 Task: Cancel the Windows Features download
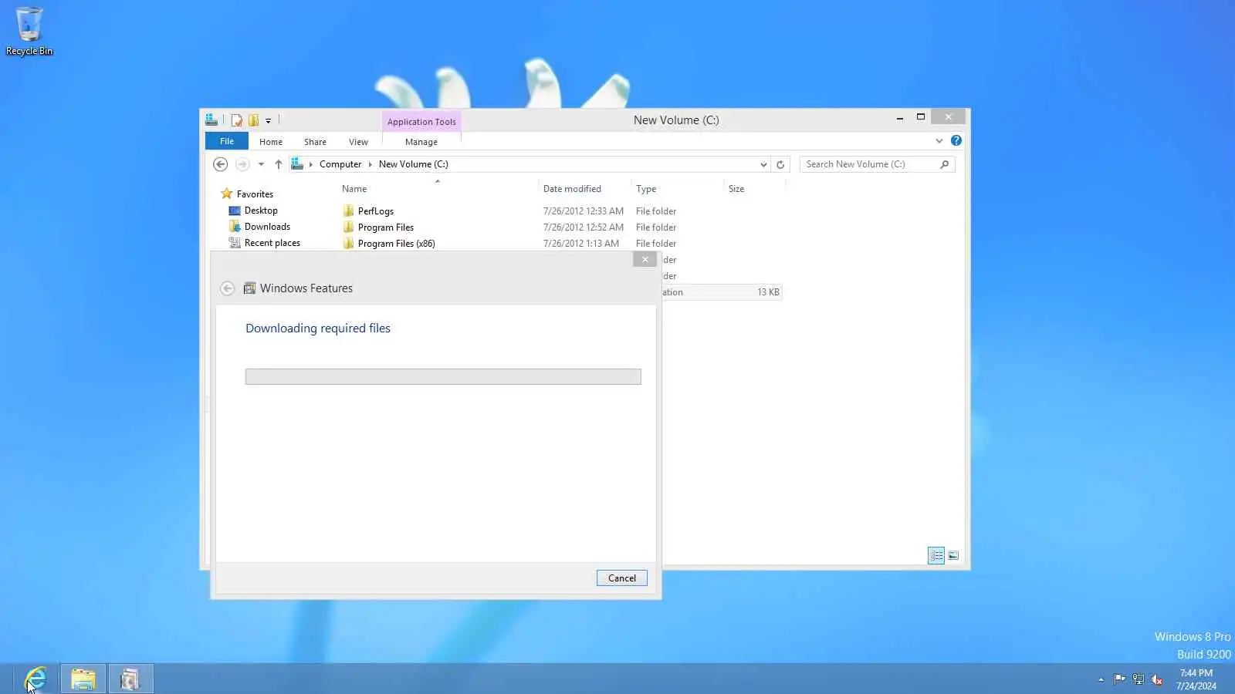pos(622,578)
